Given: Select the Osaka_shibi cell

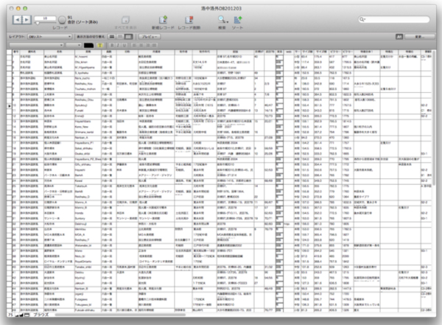Looking at the screenshot, I should (88, 154).
